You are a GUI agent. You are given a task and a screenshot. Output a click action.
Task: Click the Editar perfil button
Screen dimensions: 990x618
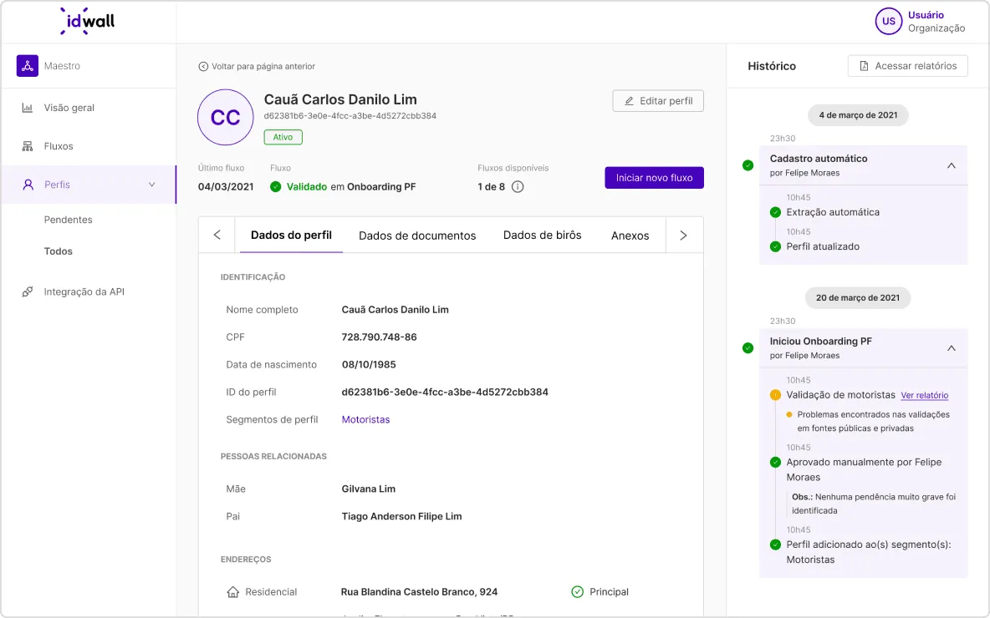[658, 101]
